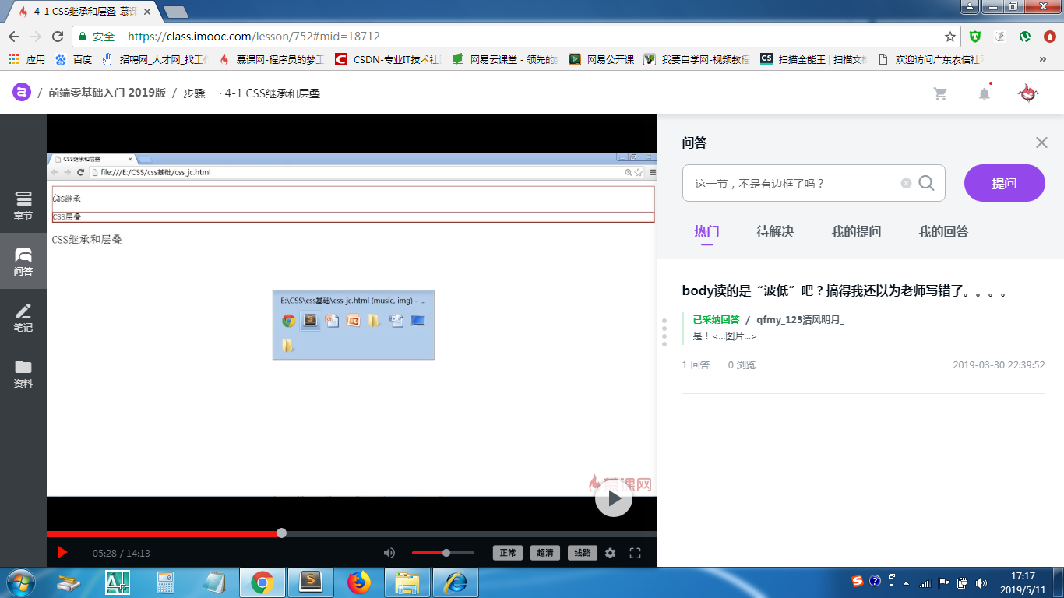Enter fullscreen mode for the video
The height and width of the screenshot is (598, 1064).
[635, 552]
